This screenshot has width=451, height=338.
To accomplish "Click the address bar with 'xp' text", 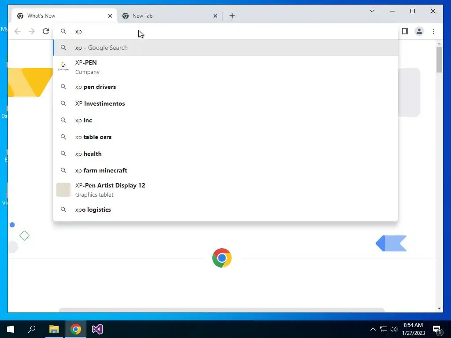I will pos(225,31).
